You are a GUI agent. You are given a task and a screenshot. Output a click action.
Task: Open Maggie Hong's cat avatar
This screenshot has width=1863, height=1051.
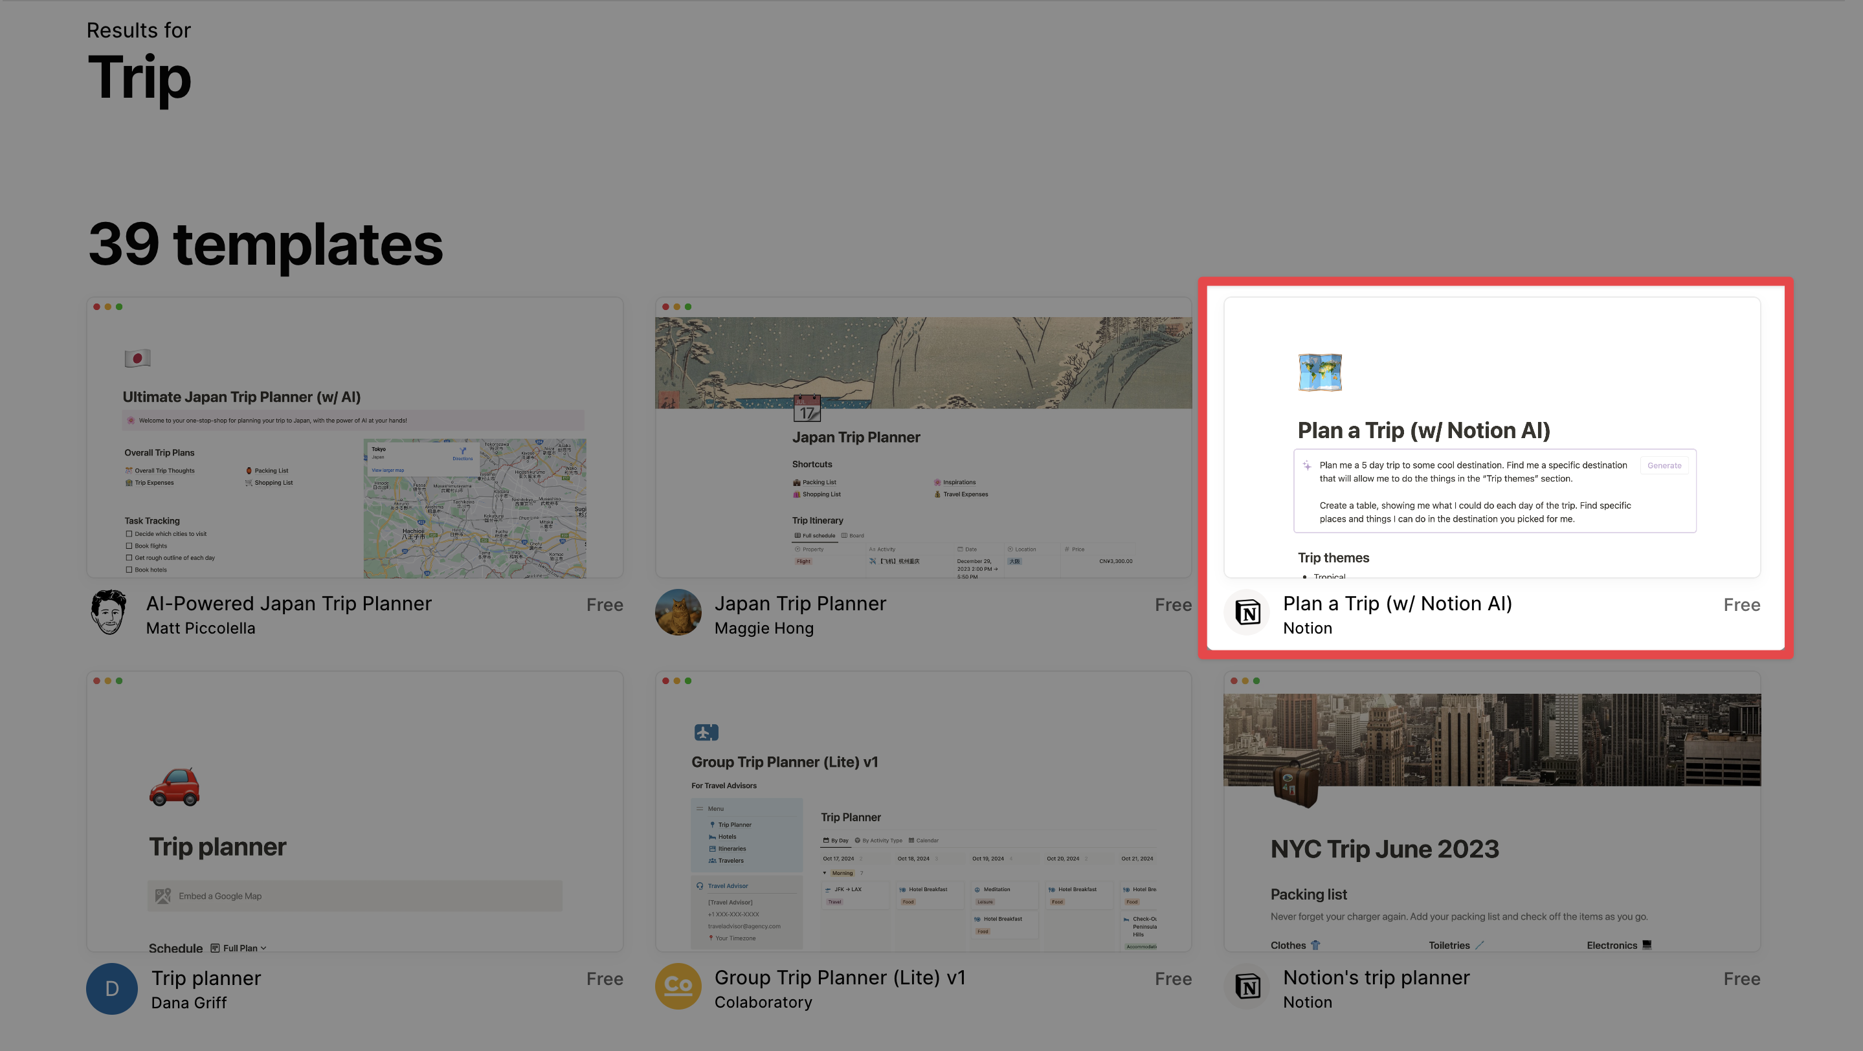[x=678, y=613]
